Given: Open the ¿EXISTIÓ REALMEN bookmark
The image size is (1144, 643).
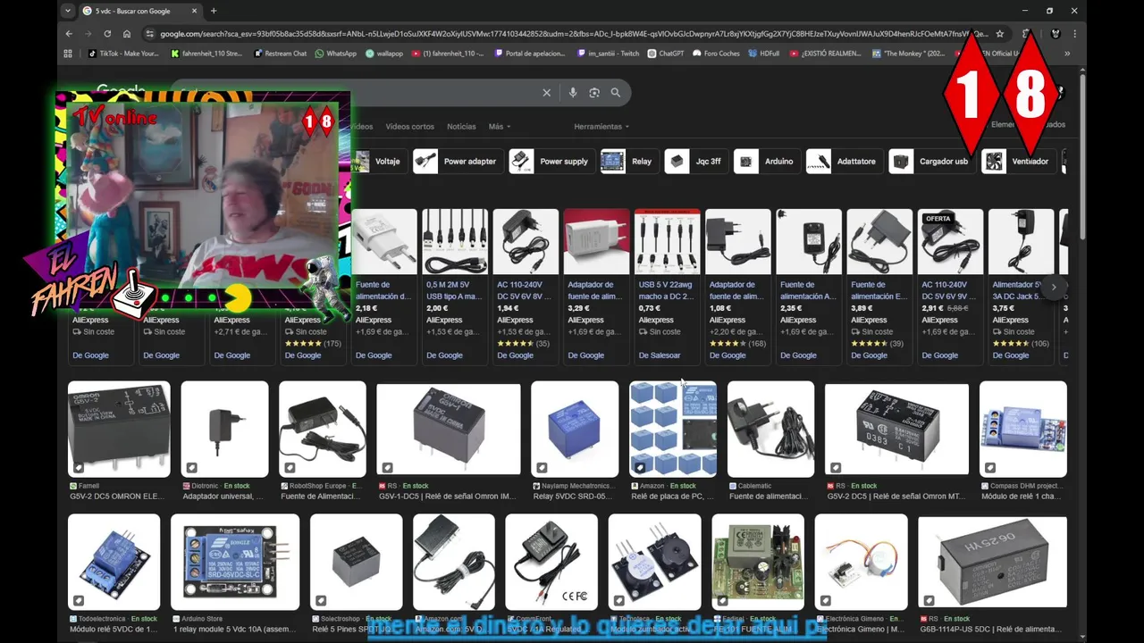Looking at the screenshot, I should point(827,54).
